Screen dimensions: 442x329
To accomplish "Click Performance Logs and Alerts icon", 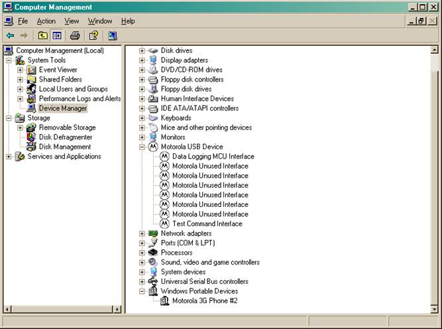I will [31, 98].
